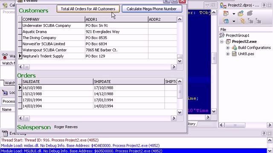273x153 pixels.
Task: Click the Calculate Mega Phone Number button
Action: pyautogui.click(x=152, y=9)
